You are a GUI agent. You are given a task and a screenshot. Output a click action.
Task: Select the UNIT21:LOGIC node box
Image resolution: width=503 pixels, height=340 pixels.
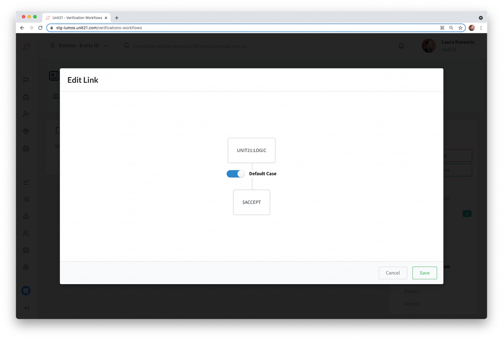click(x=251, y=150)
